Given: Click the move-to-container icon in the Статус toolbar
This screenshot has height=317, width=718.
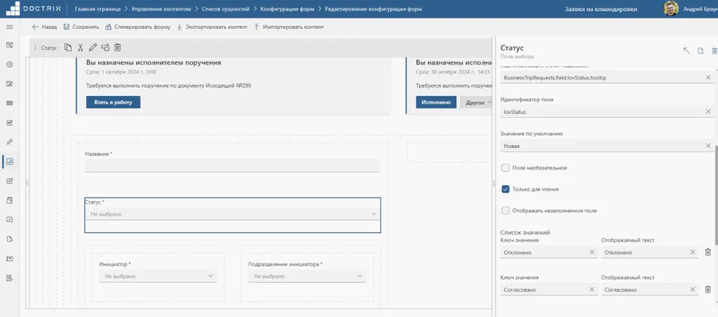Looking at the screenshot, I should [105, 47].
